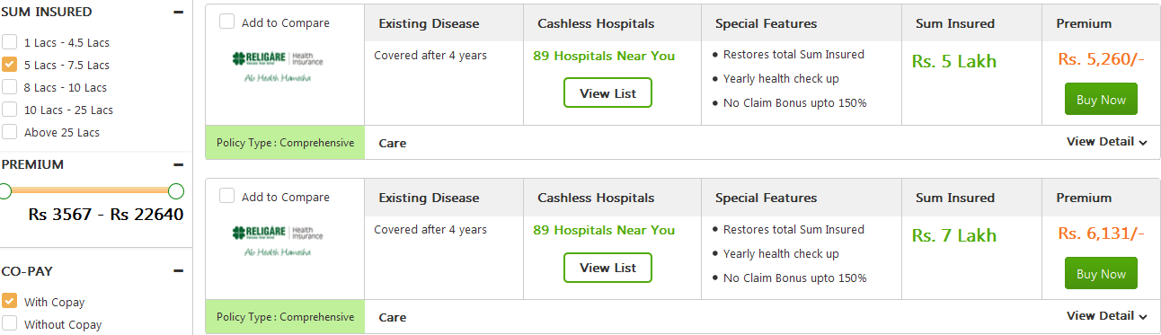Click 89 Hospitals Near You in the Rs. 7 Lakh plan
Viewport: 1161px width, 335px height.
tap(604, 230)
